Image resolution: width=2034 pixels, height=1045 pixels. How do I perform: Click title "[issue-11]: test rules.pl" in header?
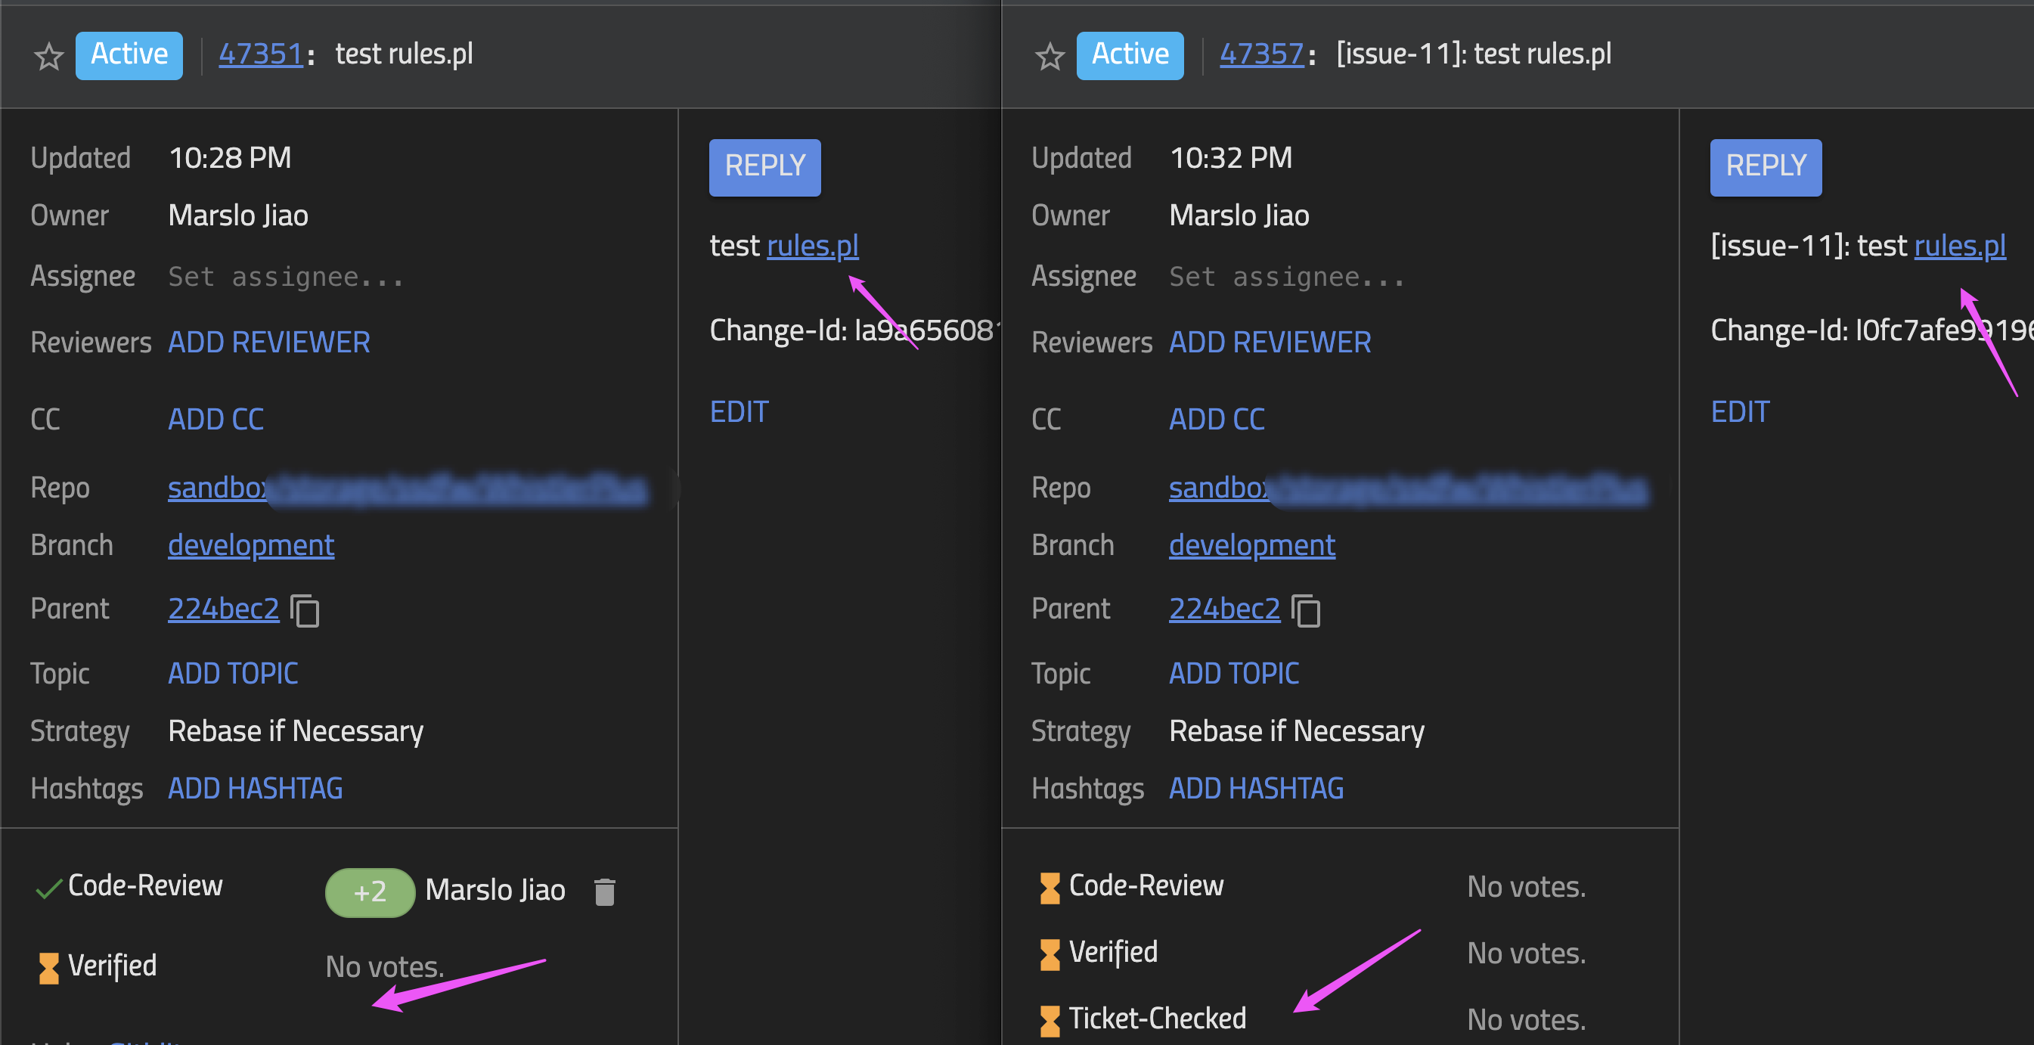click(1474, 54)
